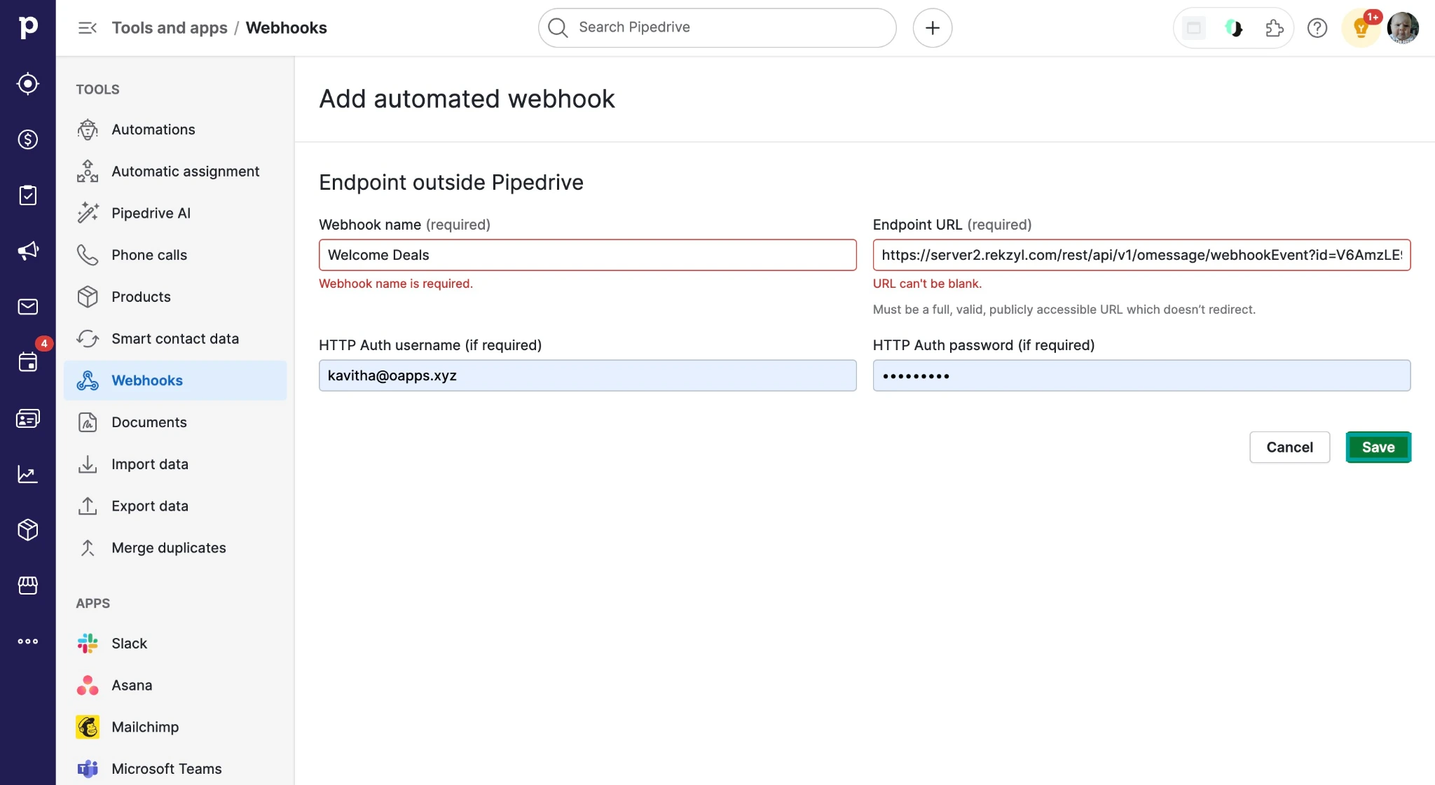Viewport: 1435px width, 785px height.
Task: Open Insights chart icon in left rail
Action: (x=28, y=474)
